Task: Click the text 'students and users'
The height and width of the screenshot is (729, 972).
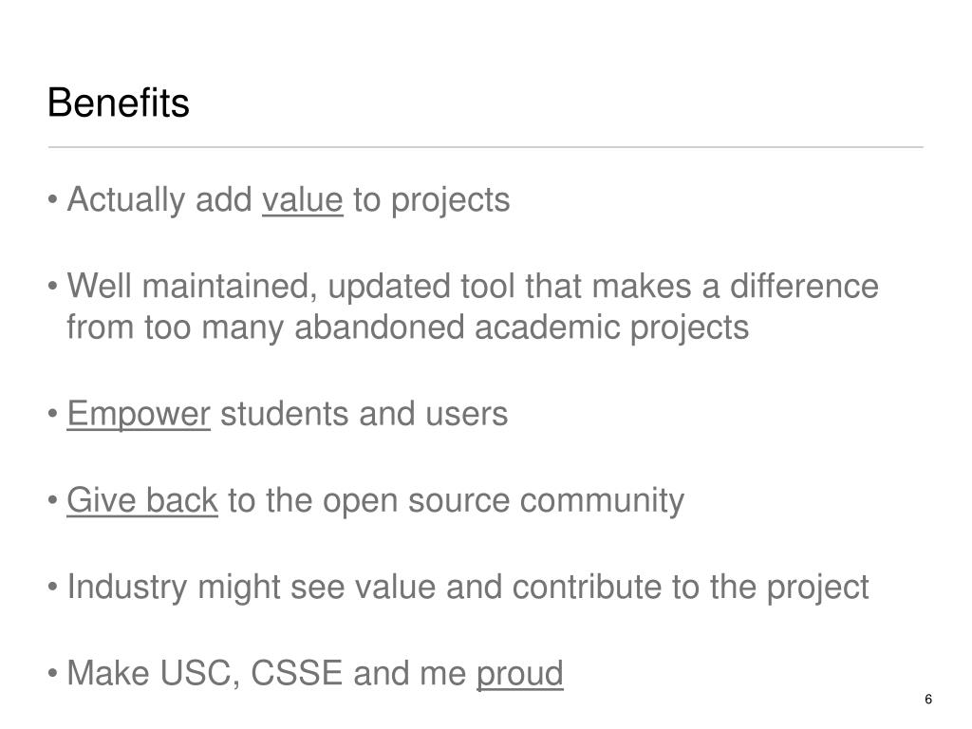Action: [x=364, y=414]
